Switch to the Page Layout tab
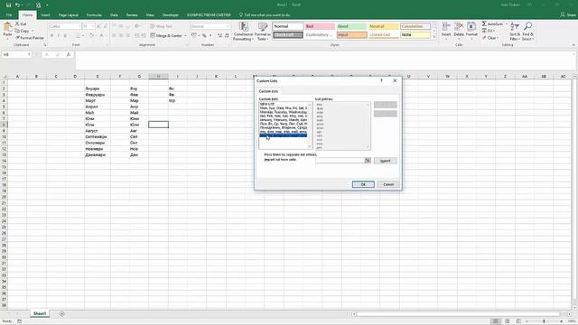The width and height of the screenshot is (578, 325). click(x=69, y=15)
